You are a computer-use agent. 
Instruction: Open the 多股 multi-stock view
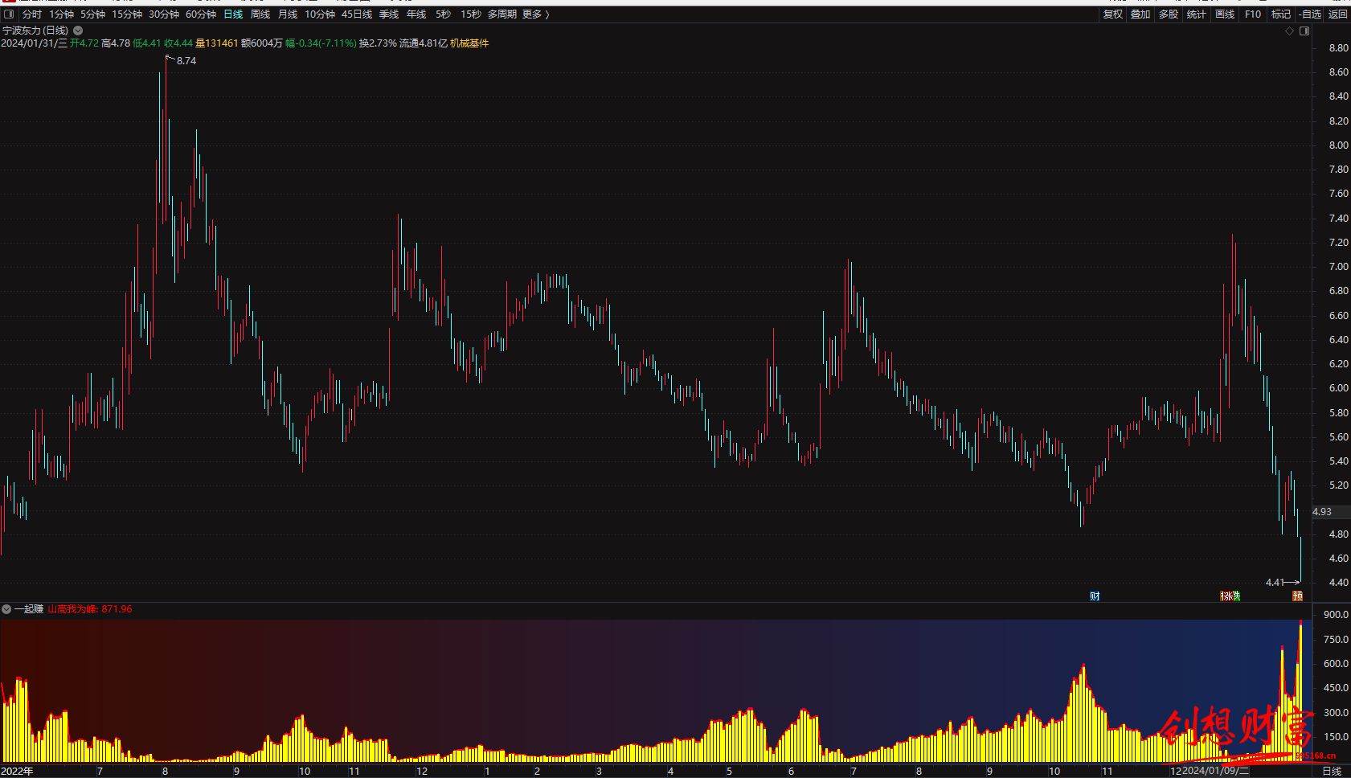point(1169,14)
